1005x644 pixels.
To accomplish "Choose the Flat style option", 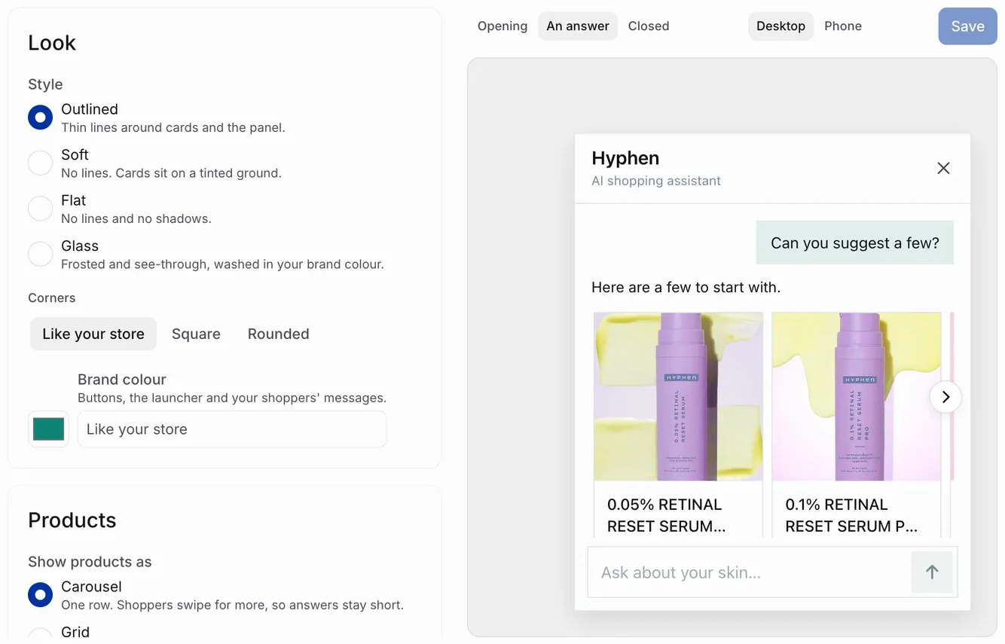I will point(41,209).
